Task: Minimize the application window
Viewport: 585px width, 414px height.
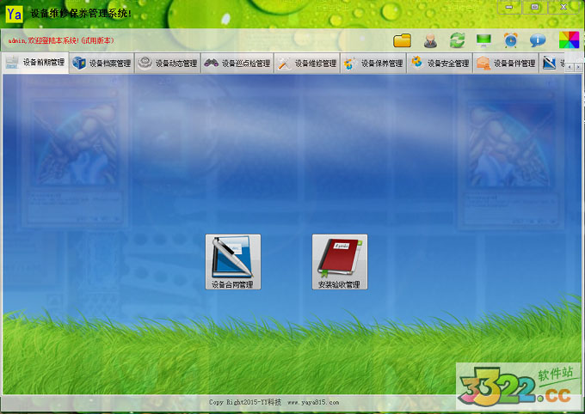Action: coord(509,7)
